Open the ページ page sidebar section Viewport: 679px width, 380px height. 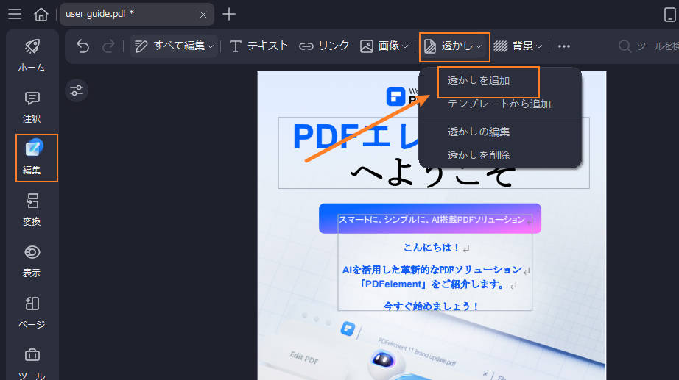(x=32, y=312)
